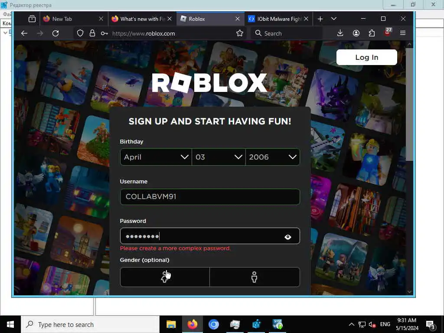The image size is (444, 333).
Task: Open File Explorer from taskbar
Action: [x=171, y=324]
